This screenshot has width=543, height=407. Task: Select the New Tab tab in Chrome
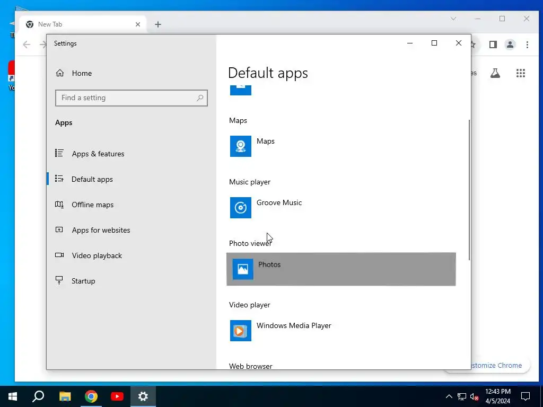pos(83,24)
